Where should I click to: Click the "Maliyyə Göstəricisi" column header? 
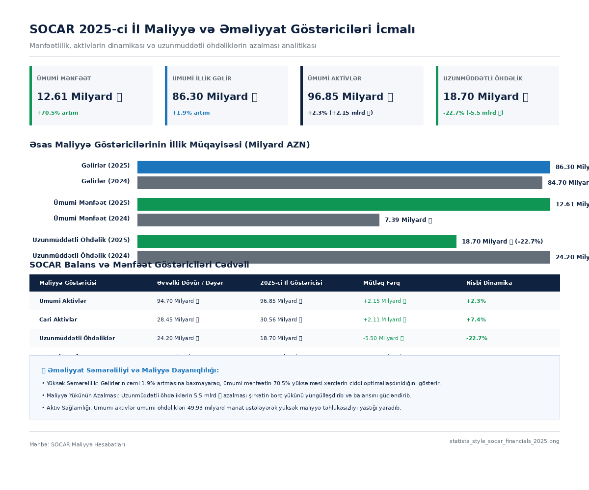point(68,283)
